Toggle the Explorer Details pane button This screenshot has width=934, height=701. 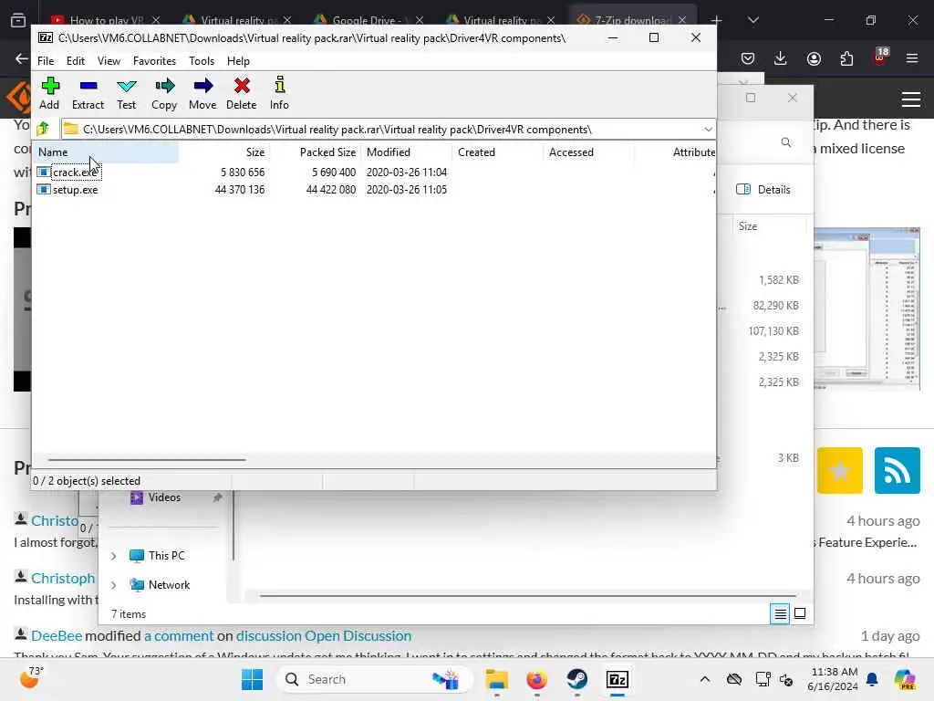tap(763, 190)
